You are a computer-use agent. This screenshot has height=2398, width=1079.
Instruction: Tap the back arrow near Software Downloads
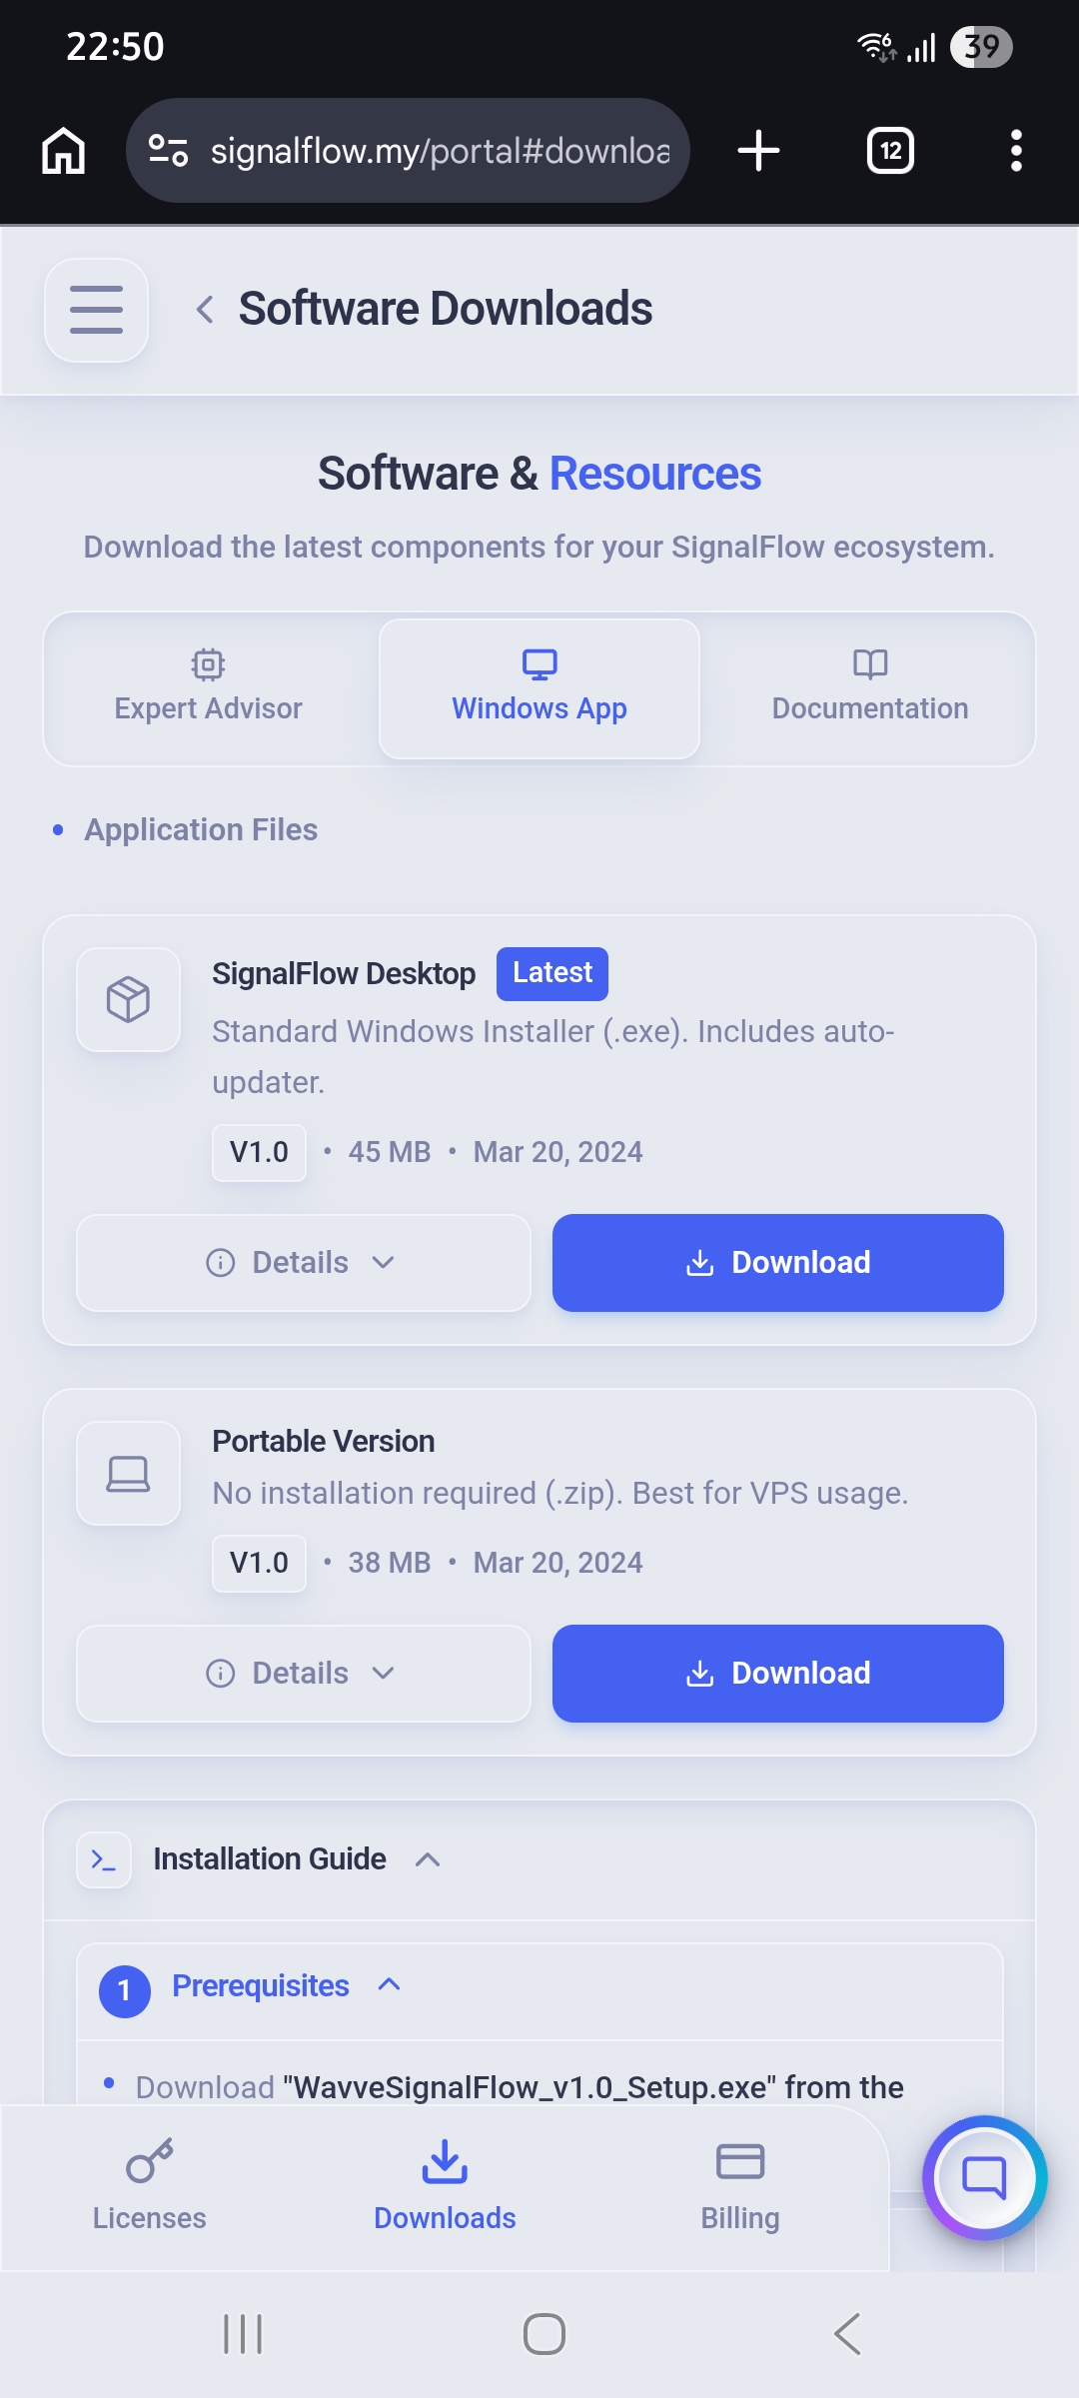point(205,309)
